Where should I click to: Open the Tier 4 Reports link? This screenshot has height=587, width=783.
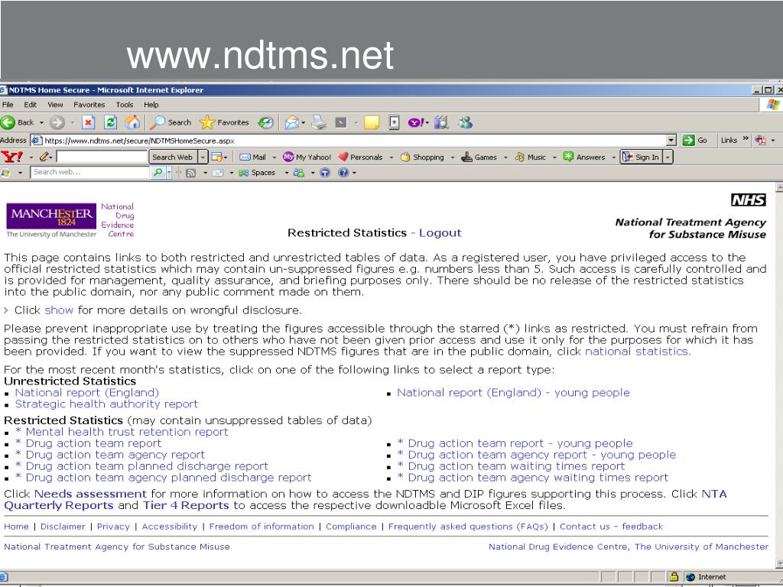pyautogui.click(x=186, y=506)
